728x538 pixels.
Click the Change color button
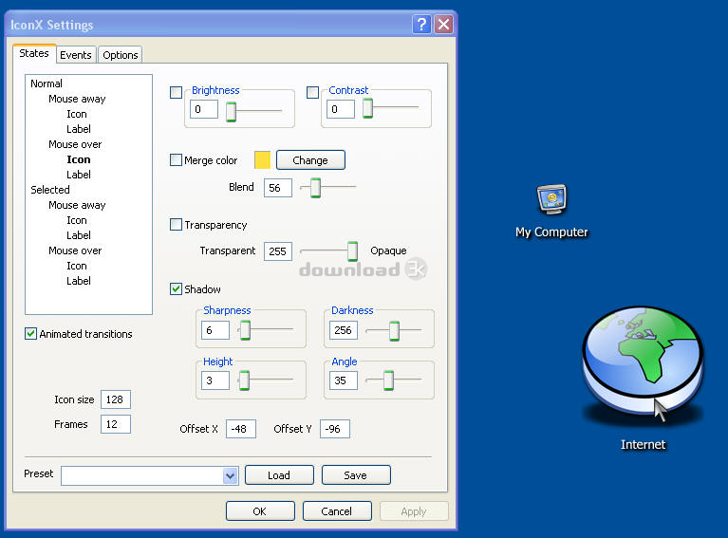[x=309, y=160]
